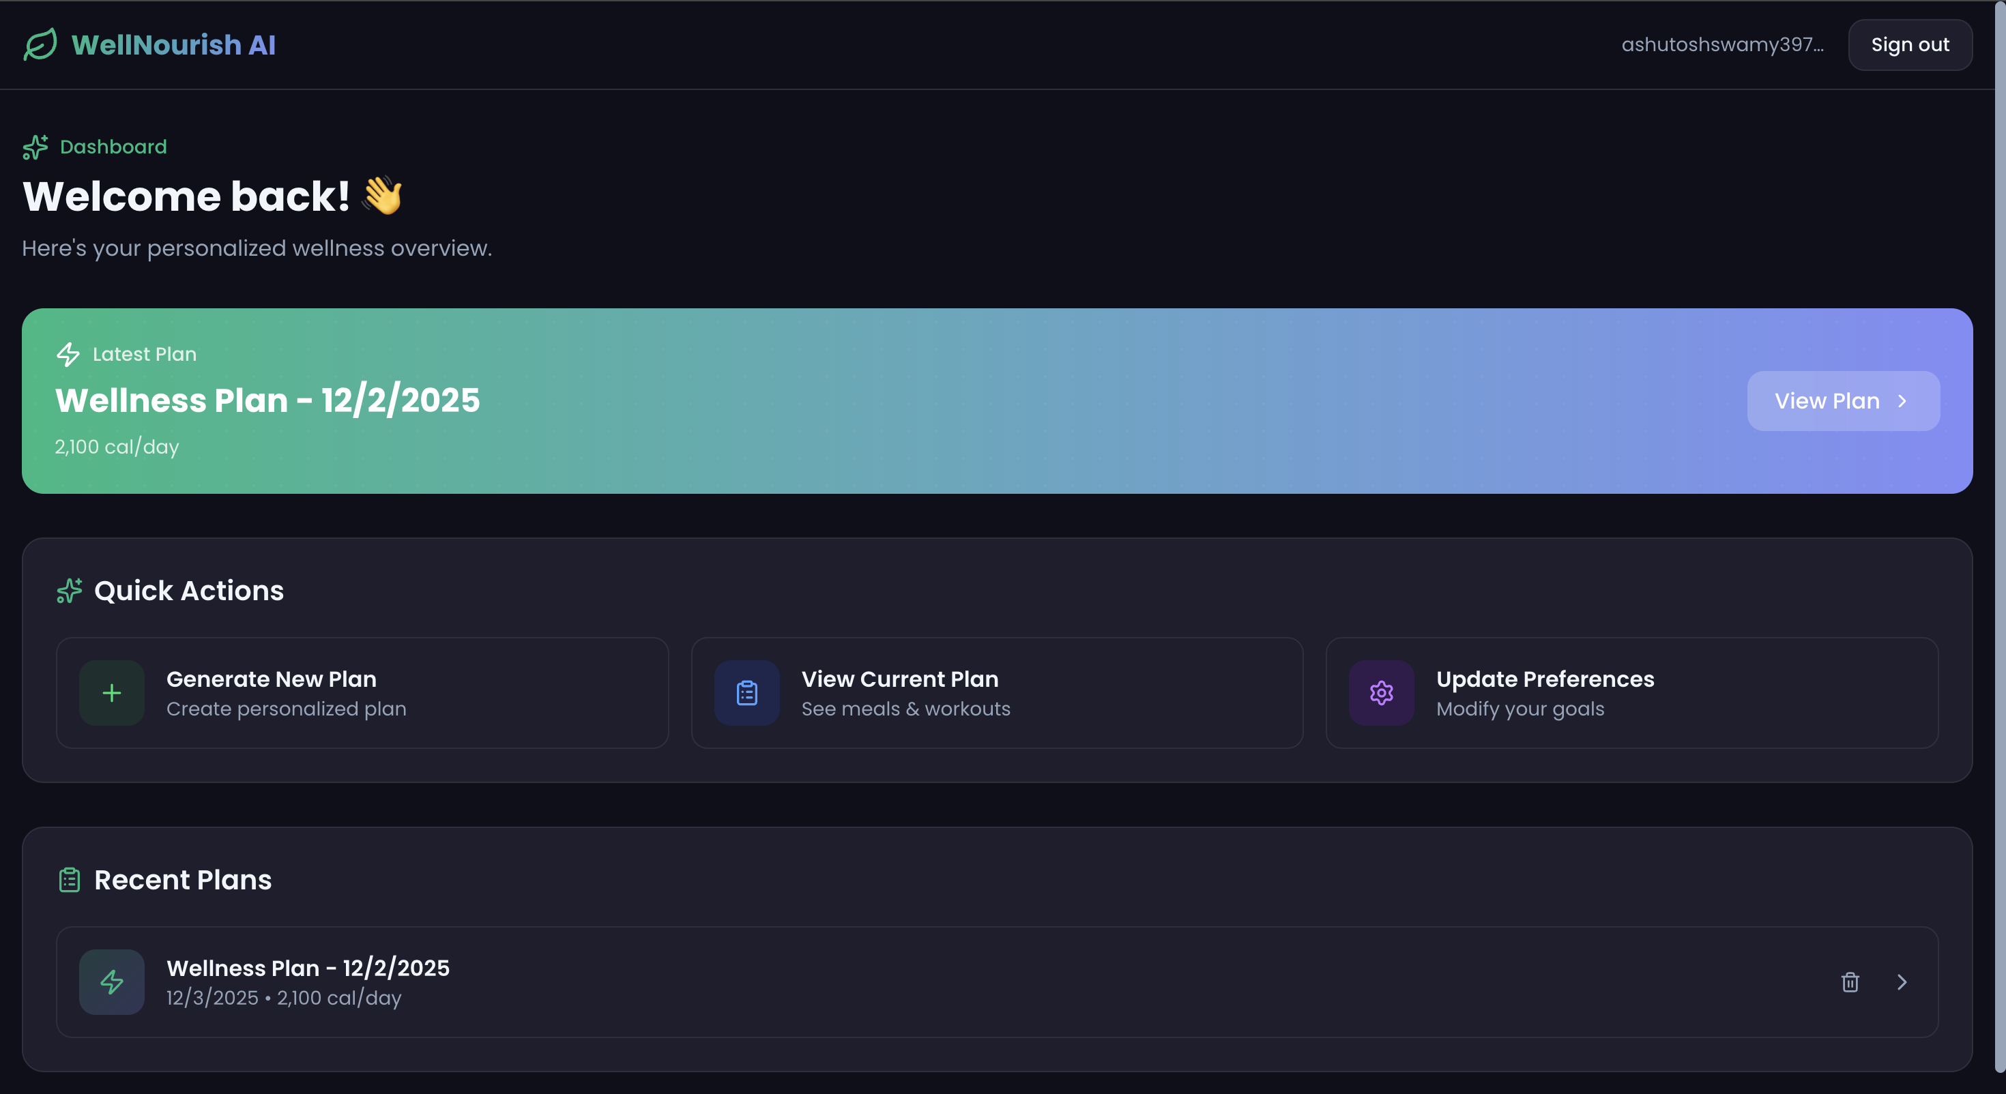The image size is (2006, 1094).
Task: Select Update Preferences card
Action: point(1631,693)
